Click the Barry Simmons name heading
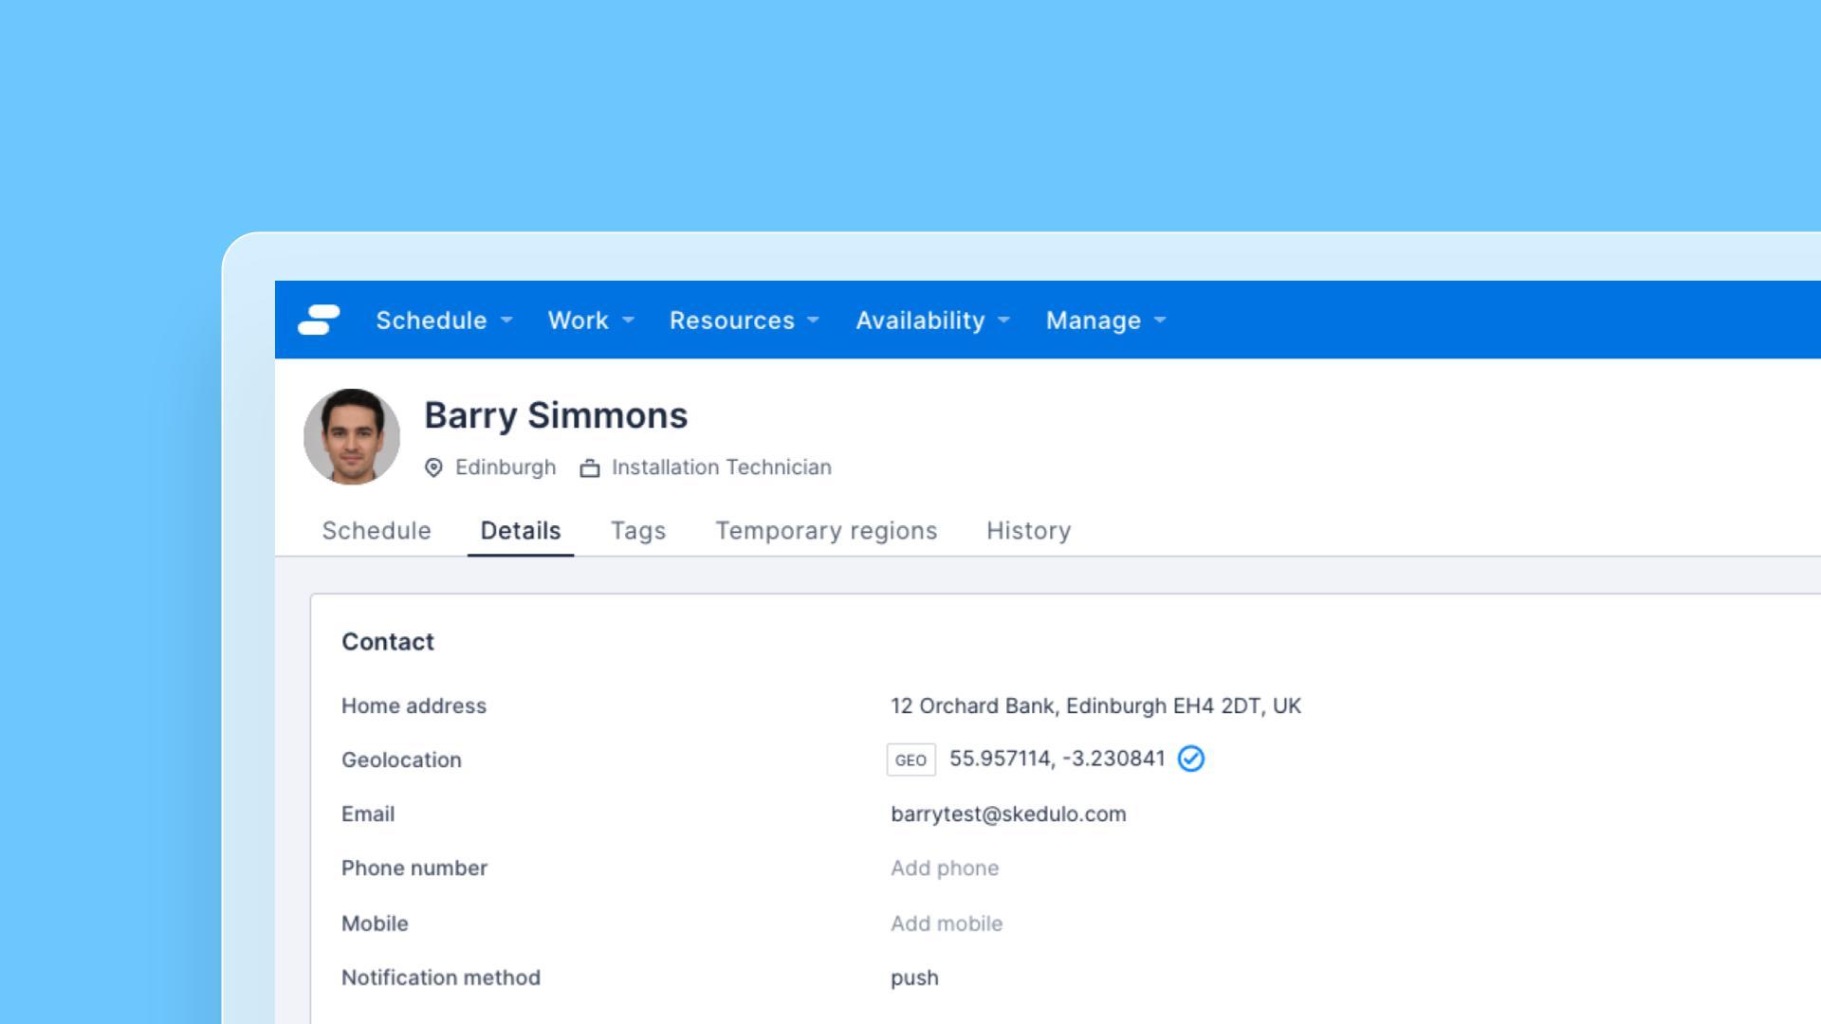The image size is (1821, 1024). coord(556,415)
